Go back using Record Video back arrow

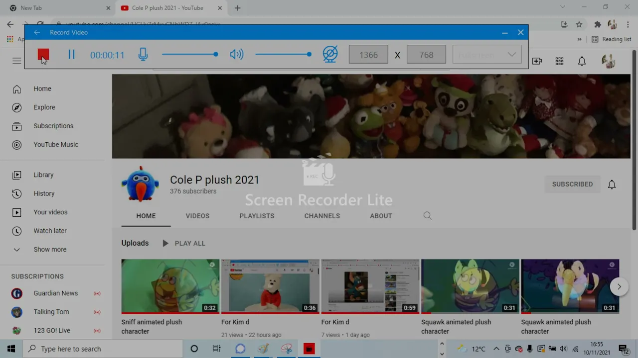[x=37, y=32]
